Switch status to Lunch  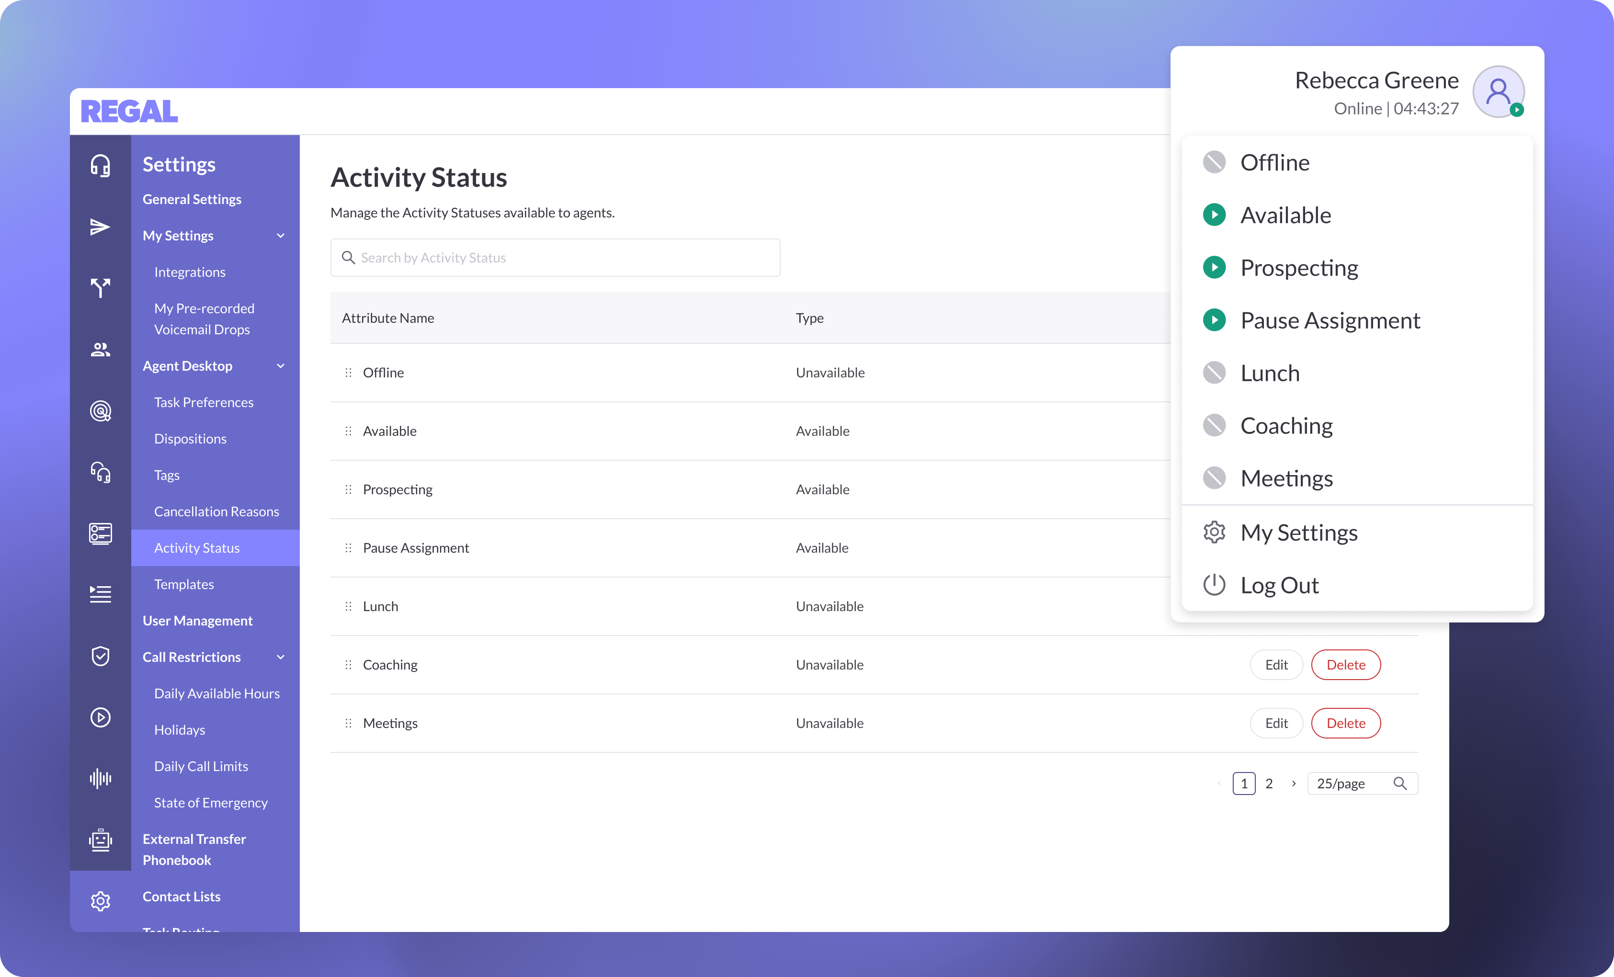click(1270, 373)
